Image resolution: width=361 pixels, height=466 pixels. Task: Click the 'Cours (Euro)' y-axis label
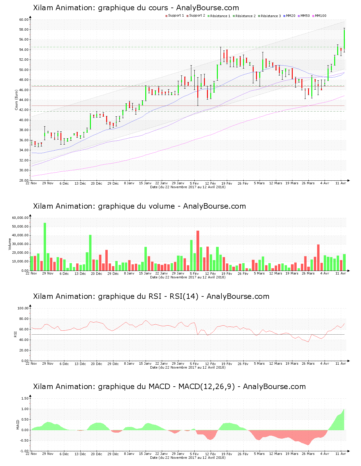click(x=17, y=100)
